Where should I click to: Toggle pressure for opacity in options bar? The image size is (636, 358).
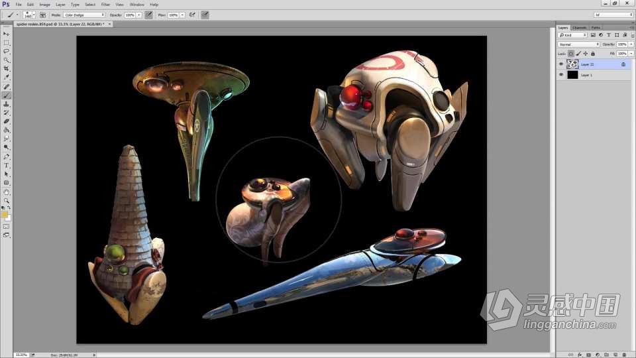point(149,15)
